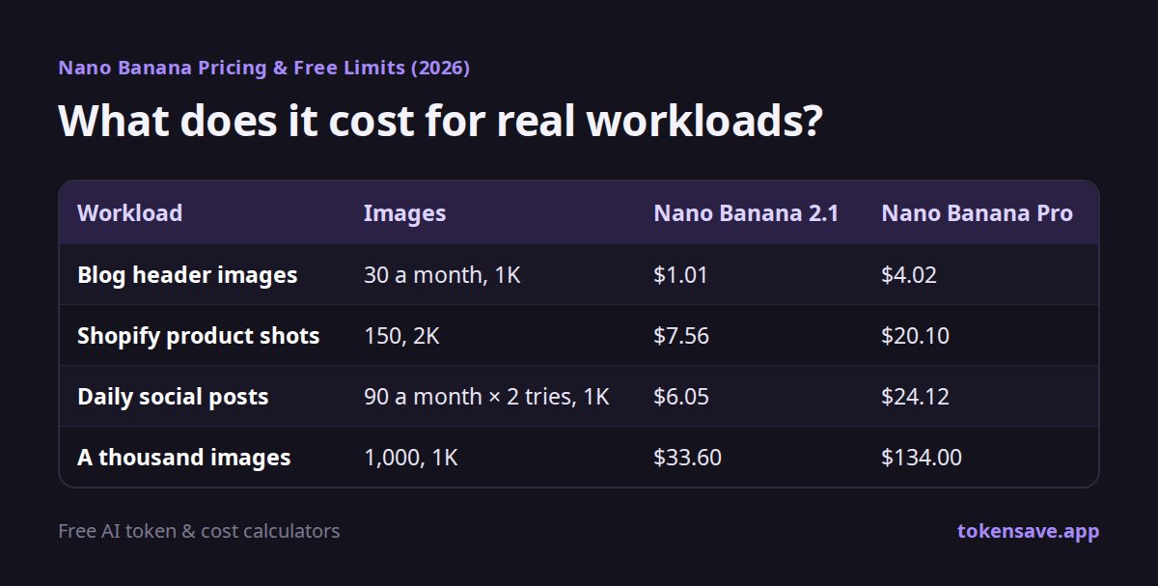Click the 'Free AI token & cost calculators' footer text
Image resolution: width=1158 pixels, height=586 pixels.
(199, 531)
